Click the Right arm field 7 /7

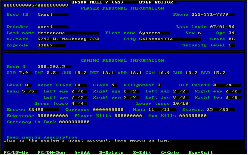click(x=131, y=97)
